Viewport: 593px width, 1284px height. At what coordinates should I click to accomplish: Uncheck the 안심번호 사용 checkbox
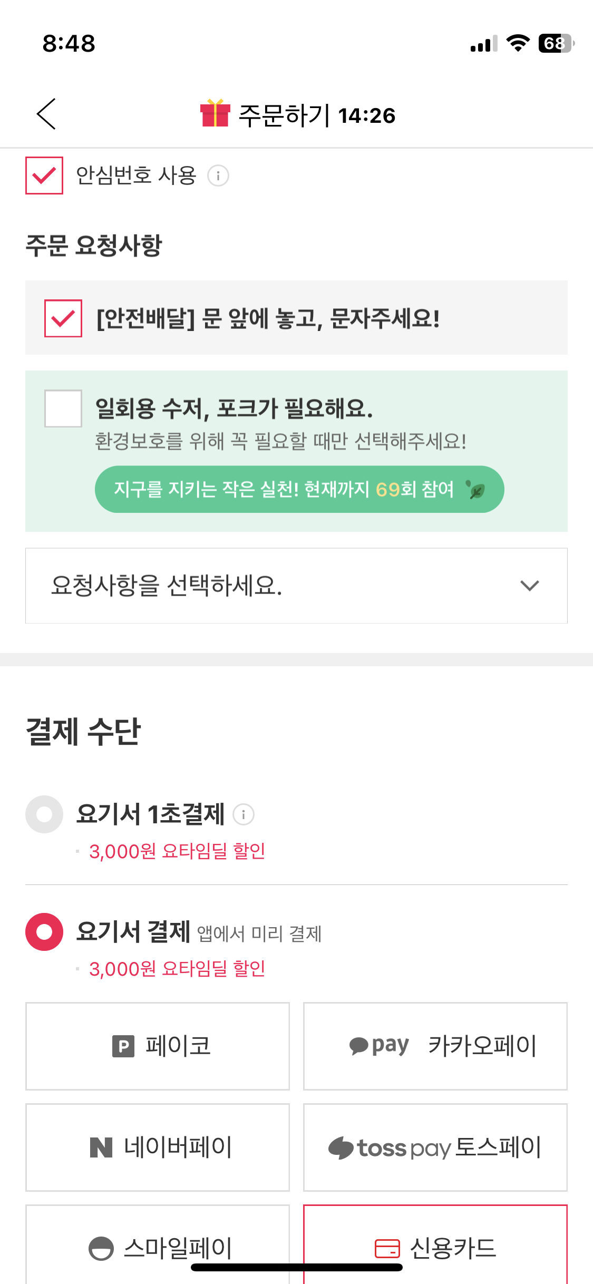click(44, 176)
